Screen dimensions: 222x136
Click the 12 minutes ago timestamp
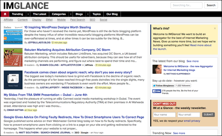[59, 42]
